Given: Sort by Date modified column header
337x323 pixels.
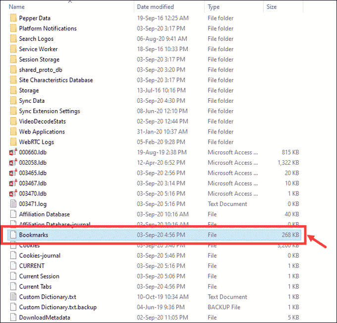Looking at the screenshot, I should 155,7.
